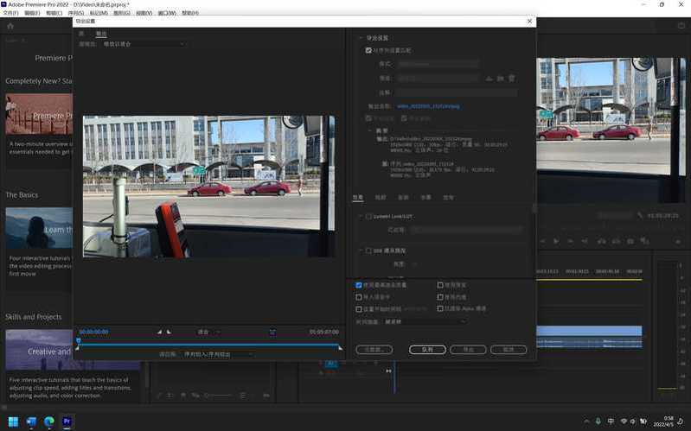
Task: Uncheck Use Maximum Render Quality
Action: coord(359,285)
